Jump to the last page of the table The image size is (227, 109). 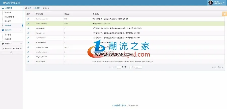point(133,67)
